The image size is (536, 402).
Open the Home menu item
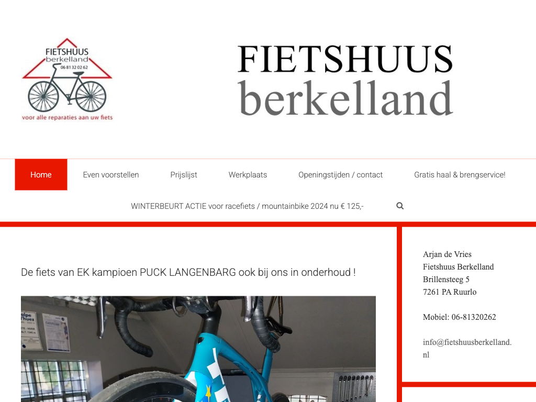pyautogui.click(x=41, y=175)
